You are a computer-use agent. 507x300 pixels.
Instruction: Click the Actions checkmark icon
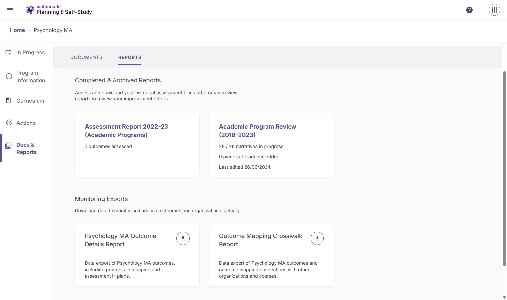pos(9,123)
